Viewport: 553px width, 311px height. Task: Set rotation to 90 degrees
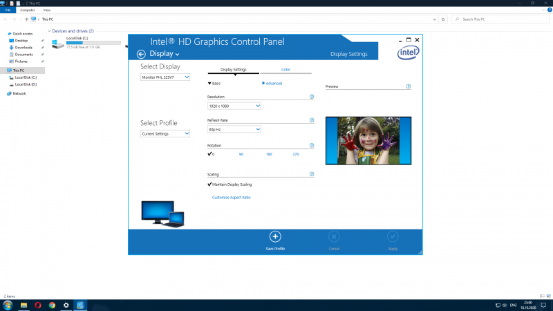[241, 154]
